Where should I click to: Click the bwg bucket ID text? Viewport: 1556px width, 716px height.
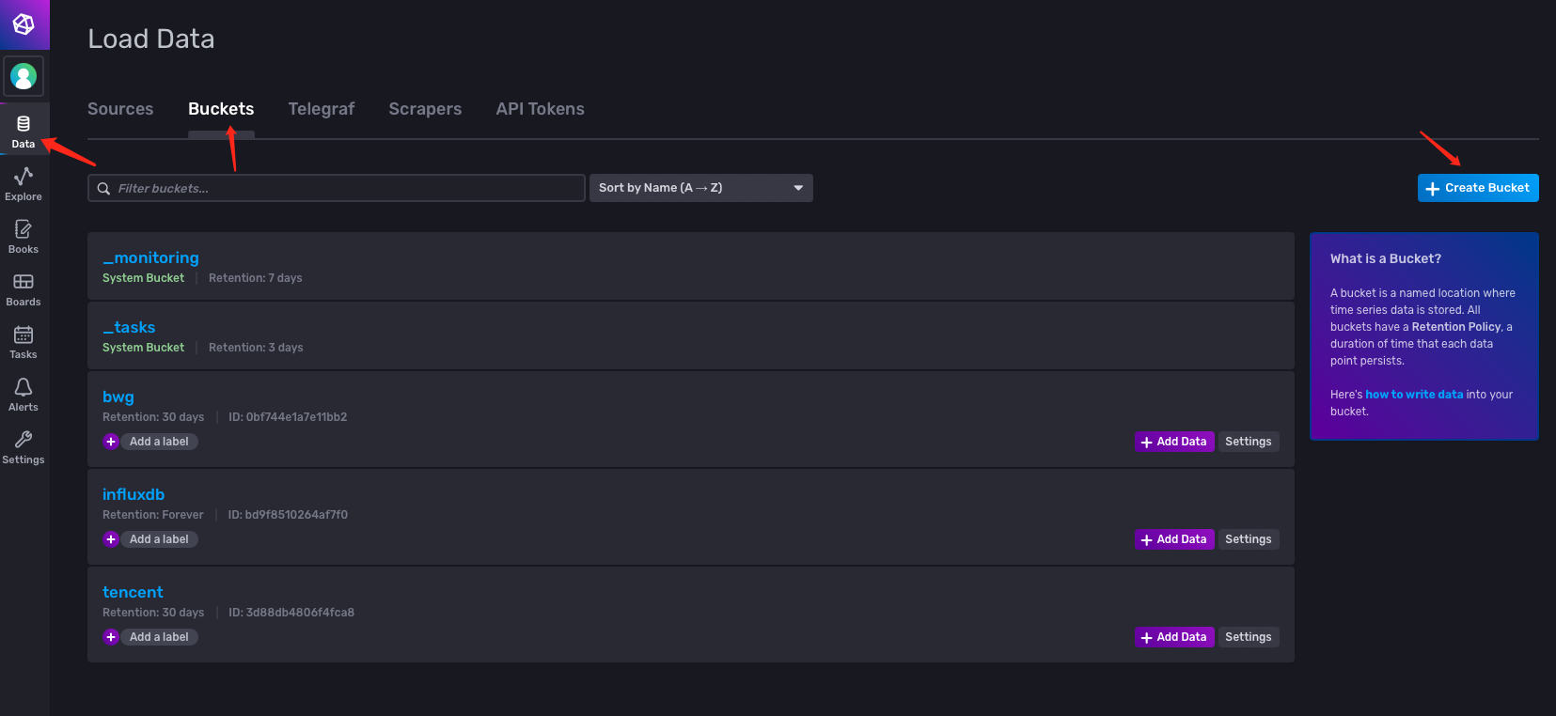(288, 417)
